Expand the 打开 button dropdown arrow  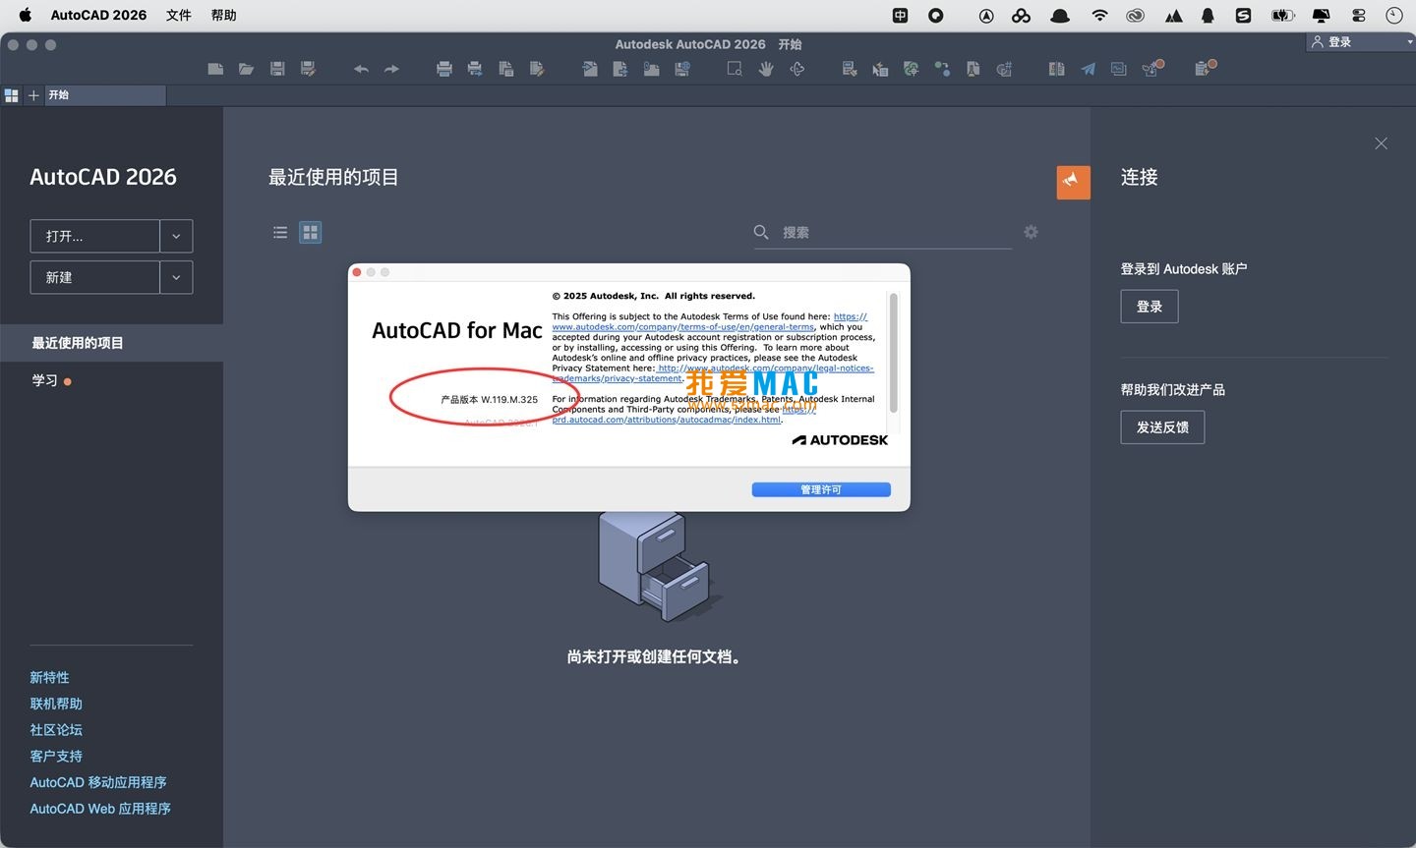(x=176, y=236)
